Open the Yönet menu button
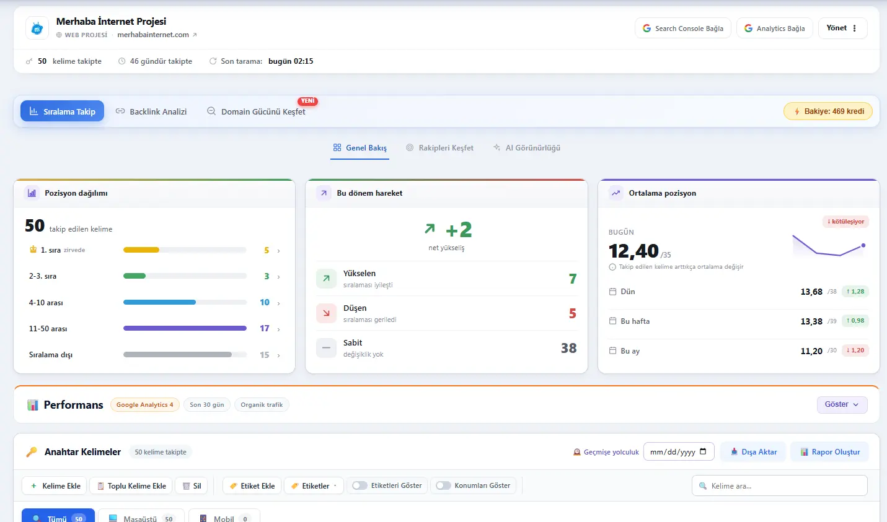The height and width of the screenshot is (522, 887). (x=842, y=28)
